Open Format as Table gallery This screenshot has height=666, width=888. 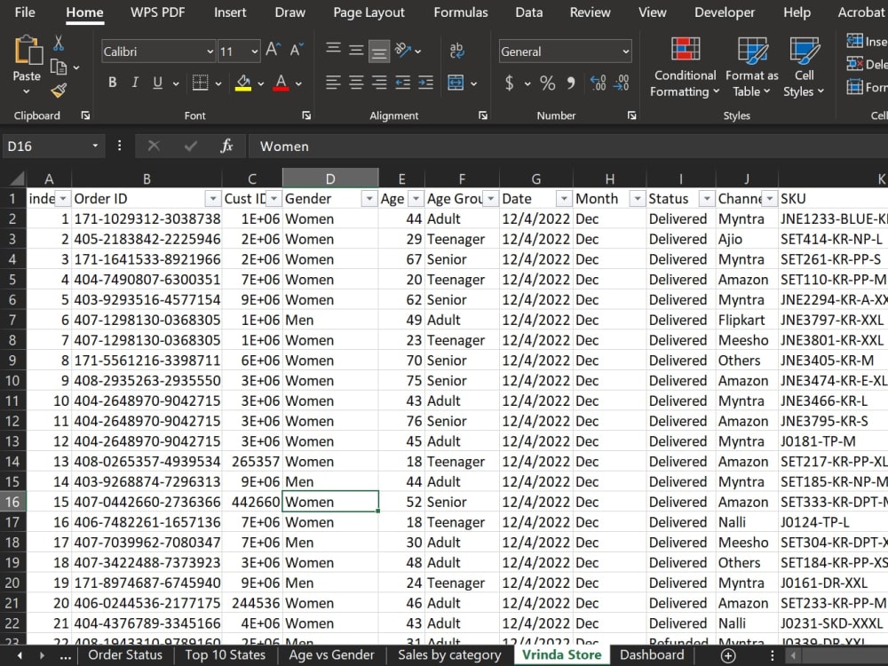point(751,67)
